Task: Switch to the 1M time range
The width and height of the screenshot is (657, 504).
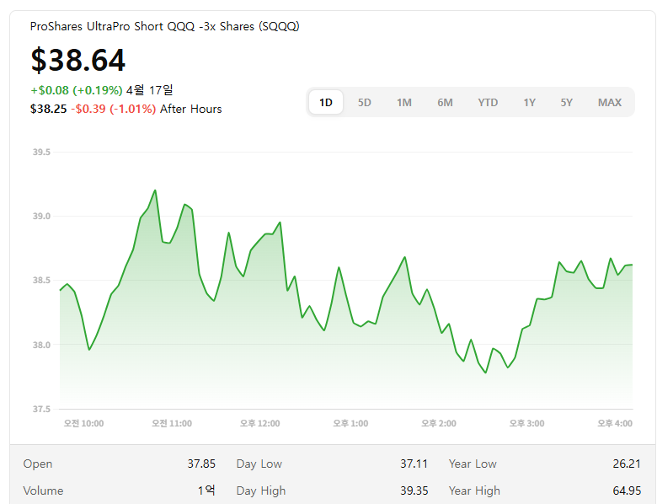Action: (404, 102)
